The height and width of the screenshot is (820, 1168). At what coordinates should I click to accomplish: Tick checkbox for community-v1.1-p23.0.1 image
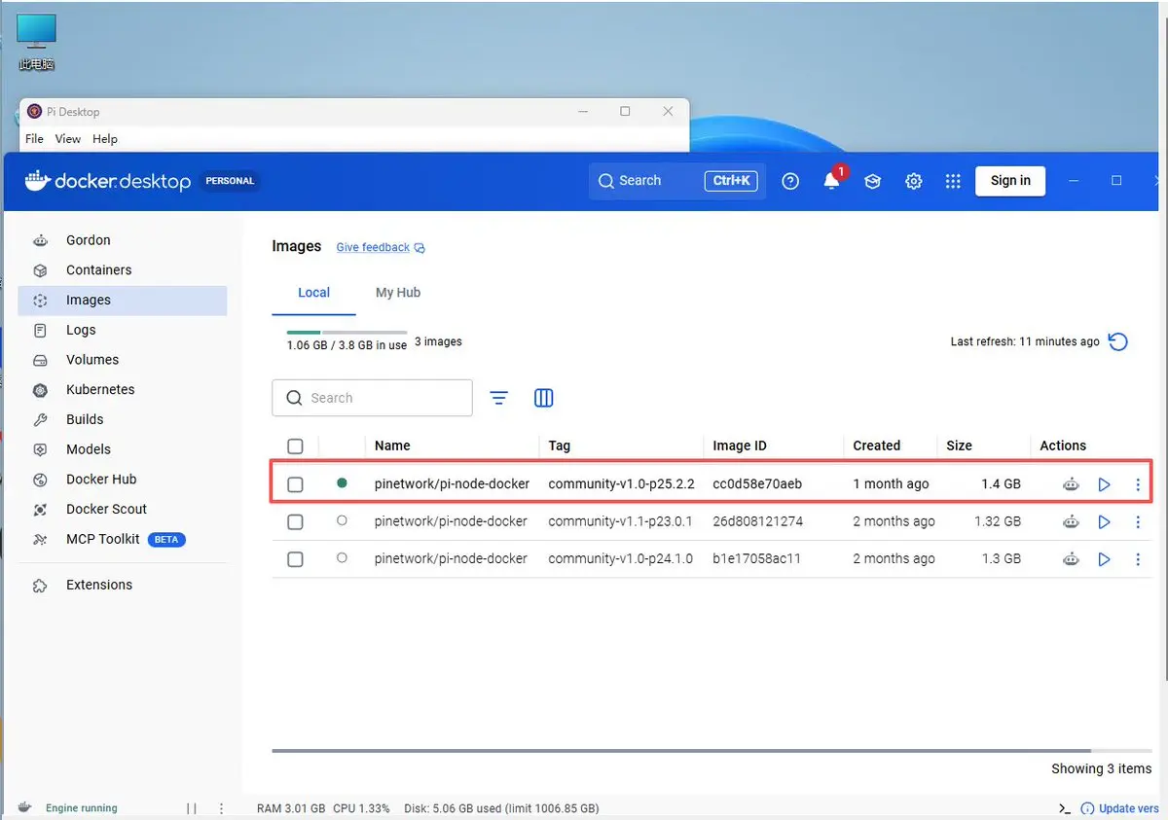click(x=296, y=522)
